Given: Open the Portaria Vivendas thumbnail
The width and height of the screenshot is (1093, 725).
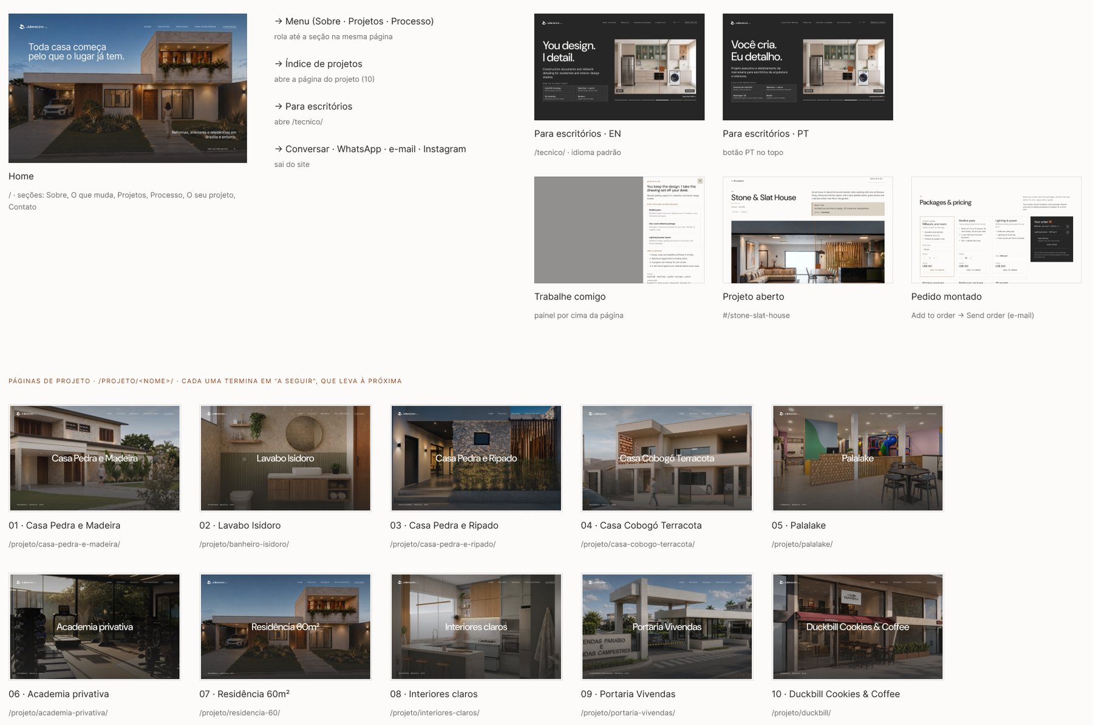Looking at the screenshot, I should (667, 627).
